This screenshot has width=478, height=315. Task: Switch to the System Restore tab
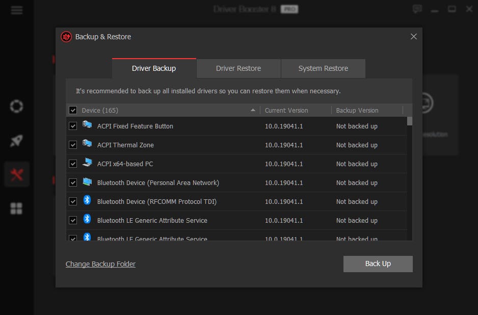(323, 68)
